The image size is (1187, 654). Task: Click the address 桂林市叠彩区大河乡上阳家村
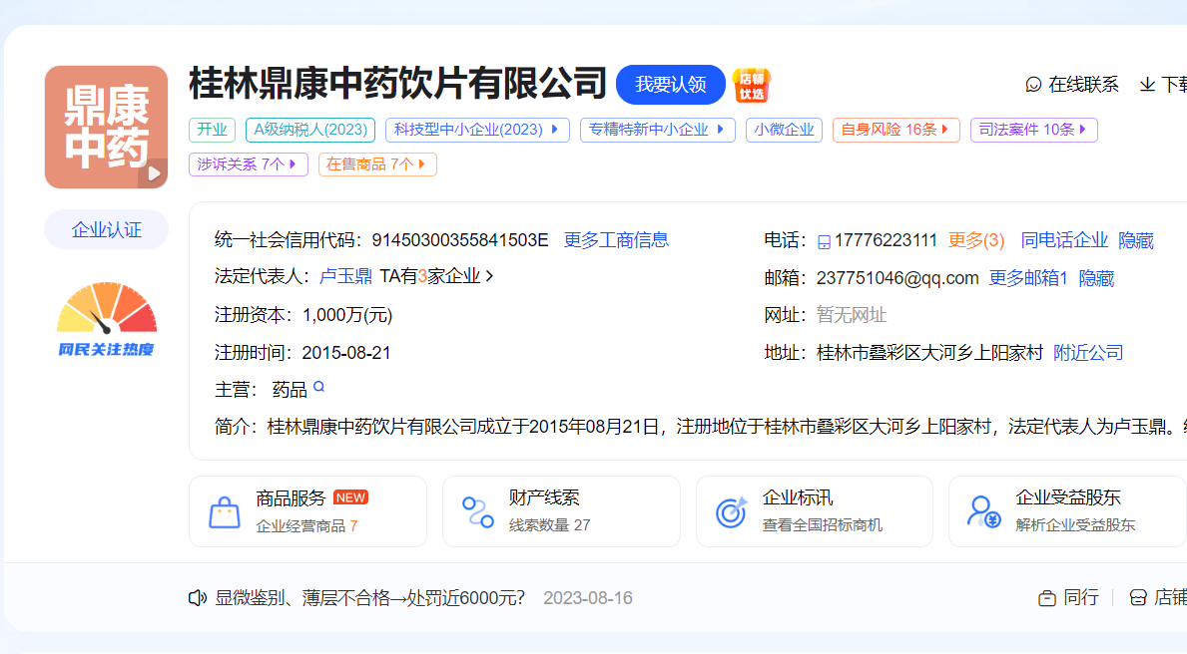tap(929, 352)
